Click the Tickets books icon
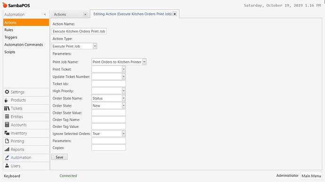This screenshot has width=325, height=182. pos(7,108)
